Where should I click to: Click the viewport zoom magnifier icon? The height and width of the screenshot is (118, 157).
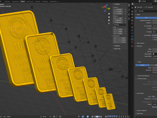109,14
